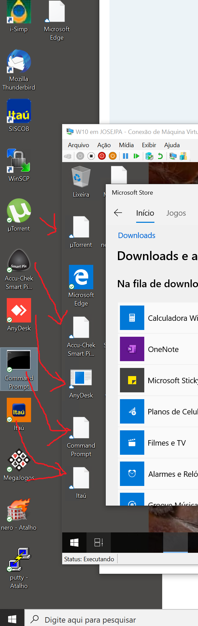Open the Arquivo menu
Viewport: 198px width, 626px height.
tap(78, 145)
